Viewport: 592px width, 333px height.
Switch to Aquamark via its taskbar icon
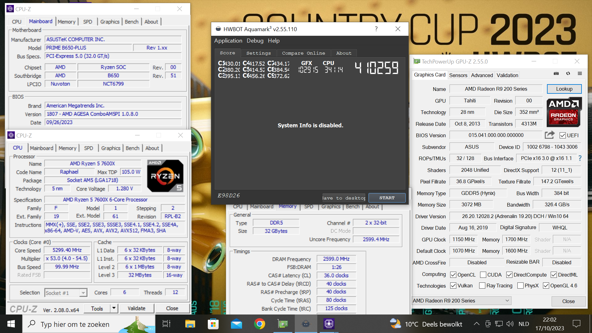[306, 324]
